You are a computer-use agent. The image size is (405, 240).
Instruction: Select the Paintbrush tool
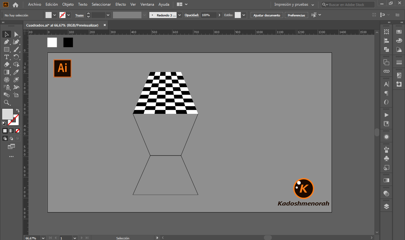point(16,49)
